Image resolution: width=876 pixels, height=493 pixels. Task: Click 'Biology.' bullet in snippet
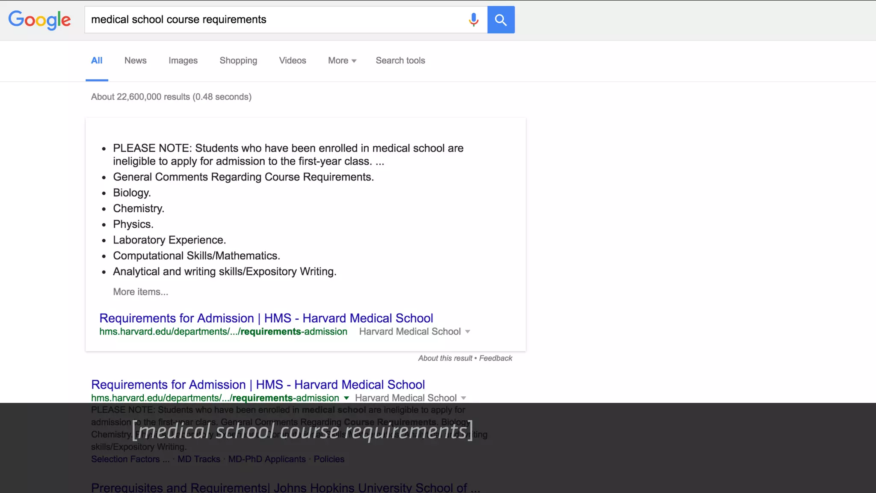[x=132, y=193]
